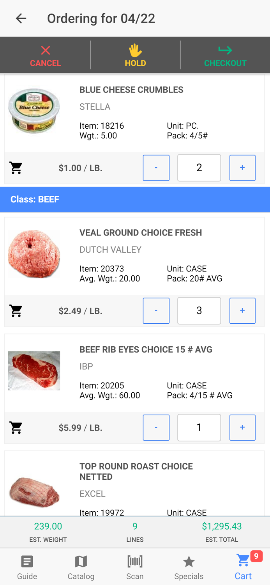Decrease Veal Ground Choice quantity with minus button
Viewport: 270px width, 585px height.
click(x=156, y=311)
